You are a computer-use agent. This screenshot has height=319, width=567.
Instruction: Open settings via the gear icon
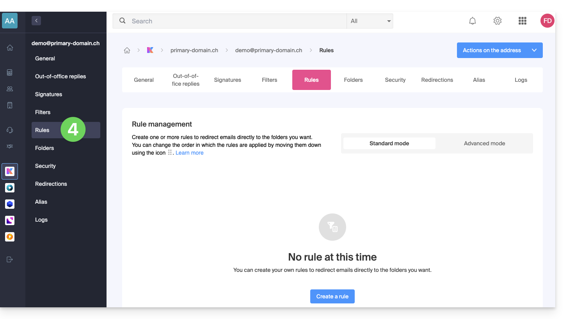point(497,21)
